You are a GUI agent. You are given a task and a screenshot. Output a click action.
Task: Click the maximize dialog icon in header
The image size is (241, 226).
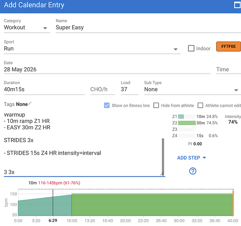click(237, 5)
